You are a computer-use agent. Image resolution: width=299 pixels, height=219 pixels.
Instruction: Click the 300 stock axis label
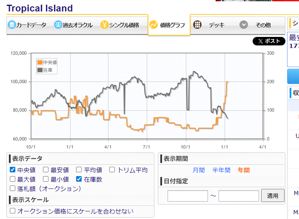(x=271, y=53)
